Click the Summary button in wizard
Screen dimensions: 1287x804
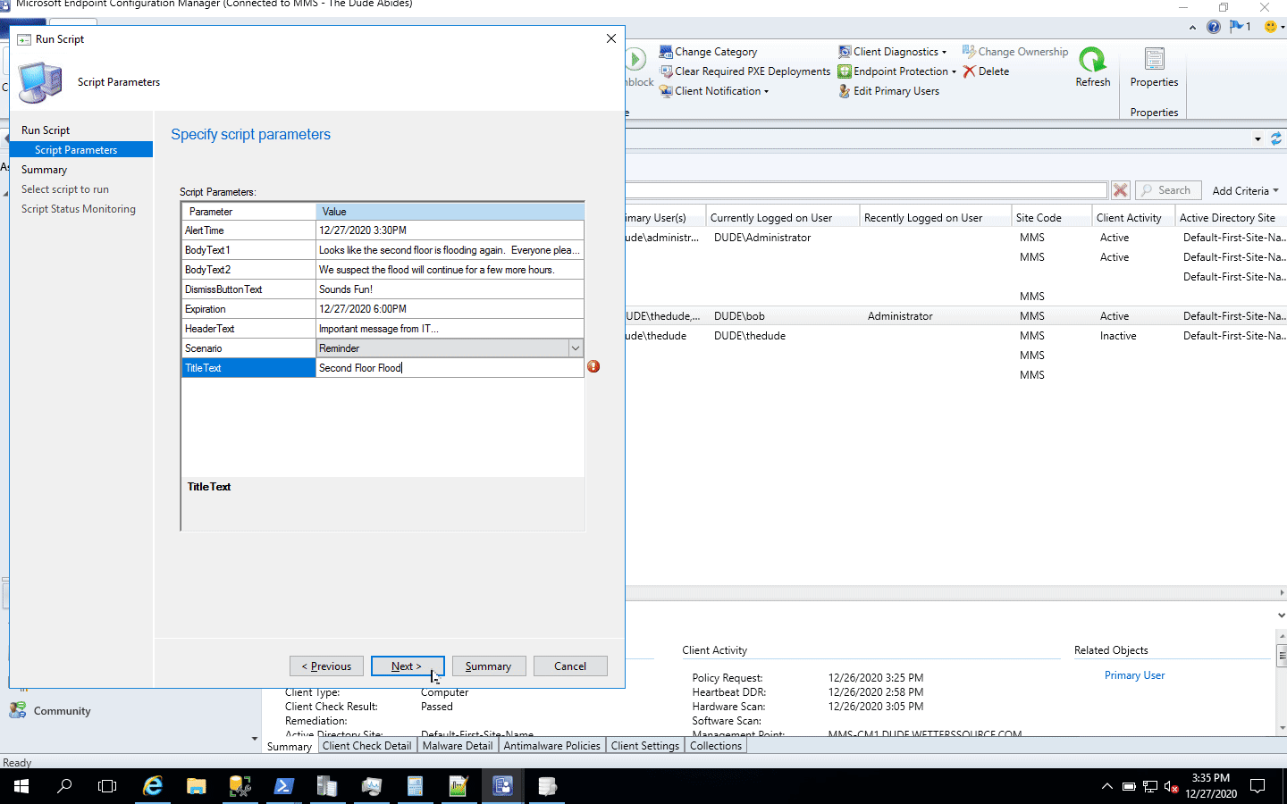[489, 666]
